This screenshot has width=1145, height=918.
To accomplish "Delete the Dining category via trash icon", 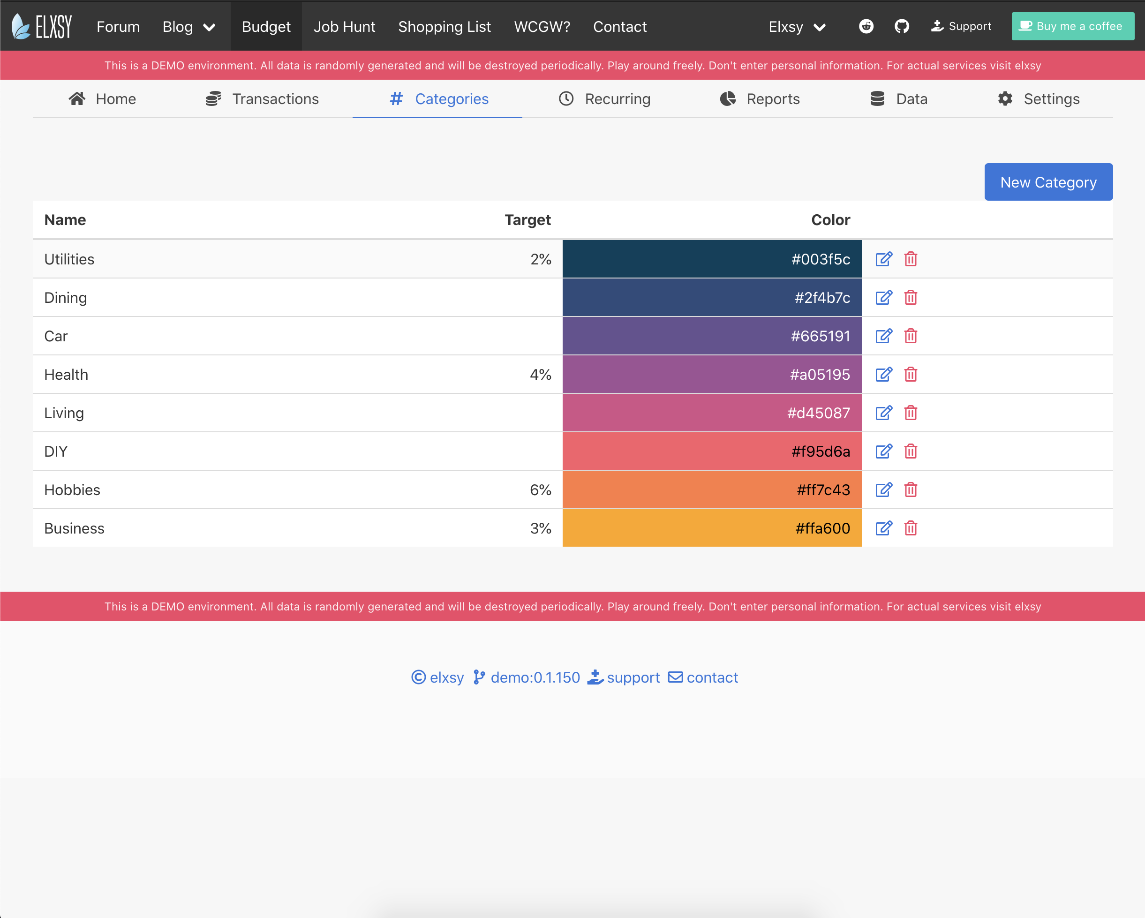I will [910, 298].
